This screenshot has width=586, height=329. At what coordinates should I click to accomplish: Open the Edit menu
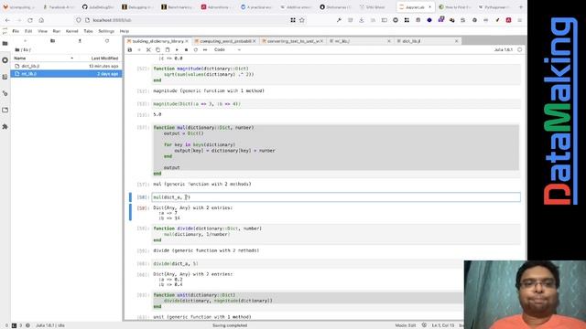click(x=28, y=31)
